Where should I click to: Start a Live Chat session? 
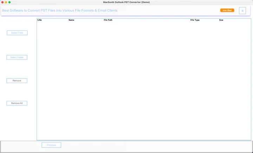pyautogui.click(x=227, y=10)
